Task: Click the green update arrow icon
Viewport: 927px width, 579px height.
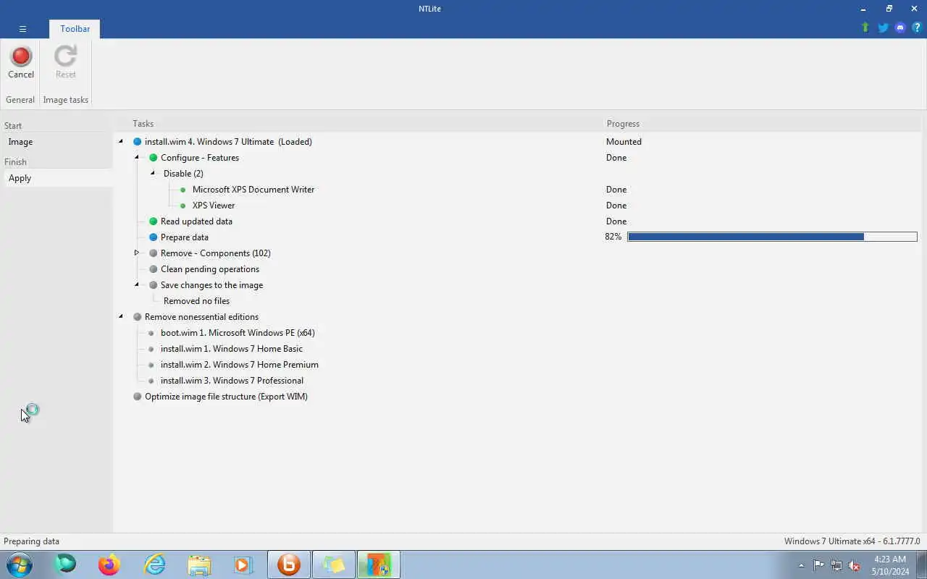Action: pyautogui.click(x=865, y=28)
